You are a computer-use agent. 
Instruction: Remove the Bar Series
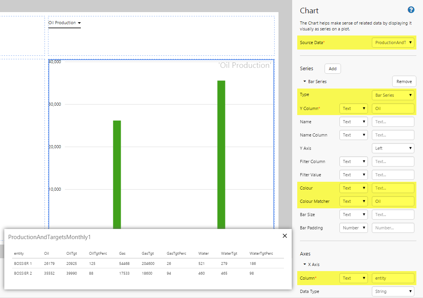point(404,82)
